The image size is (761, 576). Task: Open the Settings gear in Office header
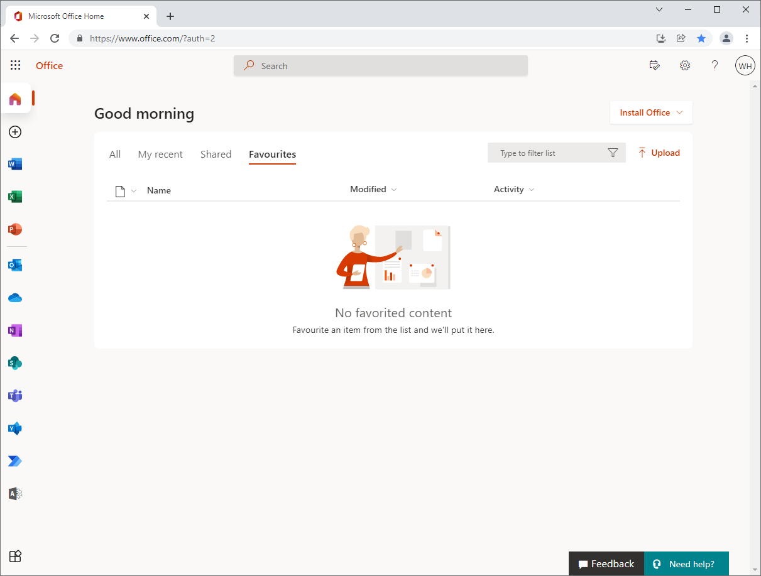685,65
